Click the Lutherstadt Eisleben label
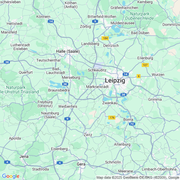The image size is (180, 180). pos(20,47)
